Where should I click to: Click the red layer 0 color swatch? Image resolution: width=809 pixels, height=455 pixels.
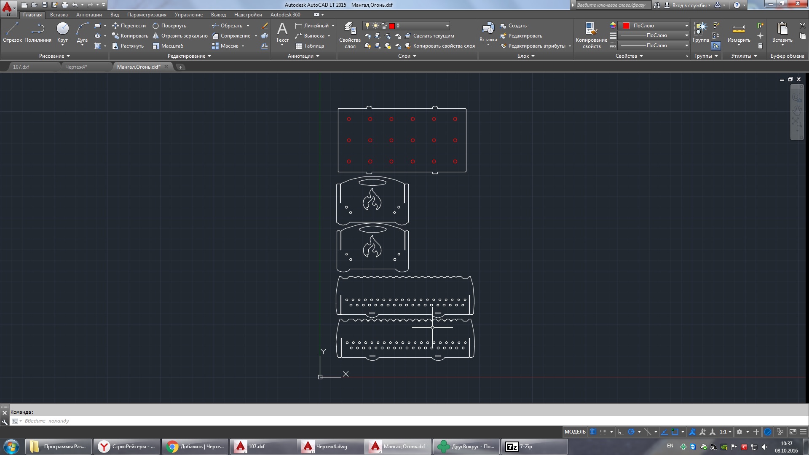coord(392,26)
